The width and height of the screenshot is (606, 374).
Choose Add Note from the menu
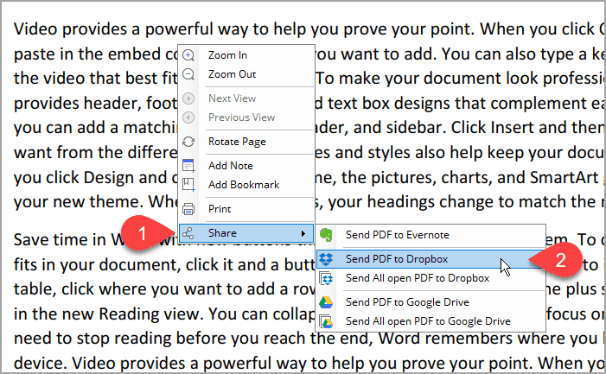point(246,166)
